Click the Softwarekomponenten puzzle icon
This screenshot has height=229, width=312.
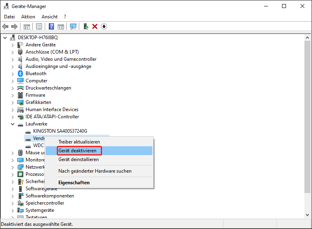[21, 196]
